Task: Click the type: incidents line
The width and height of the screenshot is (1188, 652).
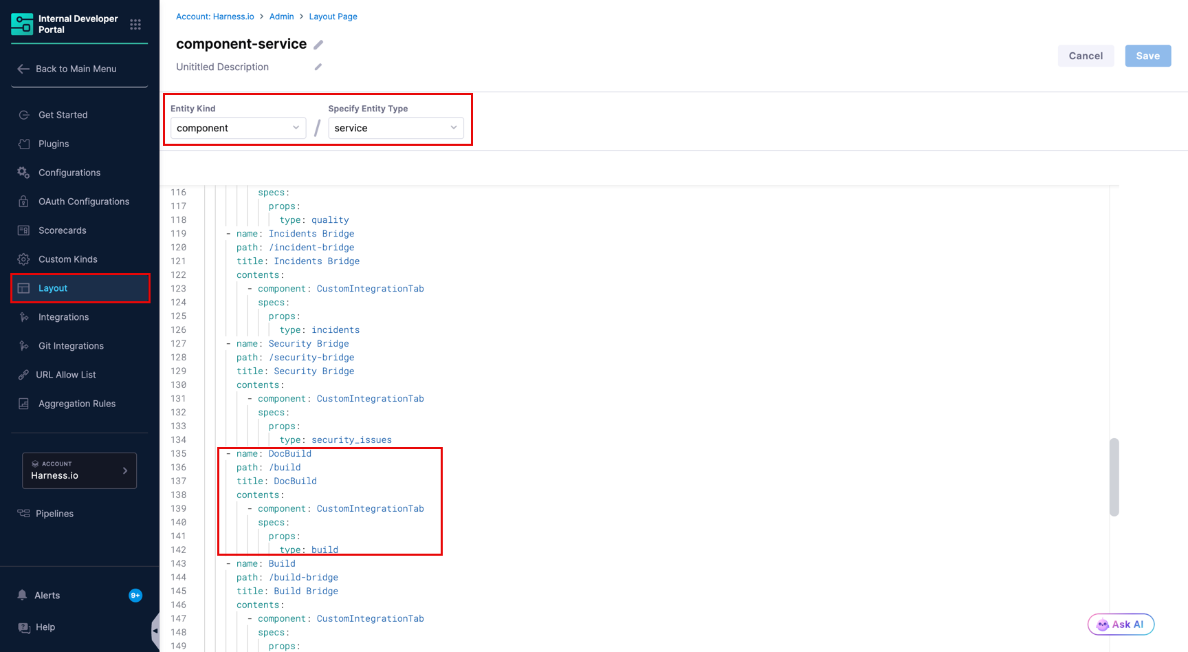Action: coord(320,329)
